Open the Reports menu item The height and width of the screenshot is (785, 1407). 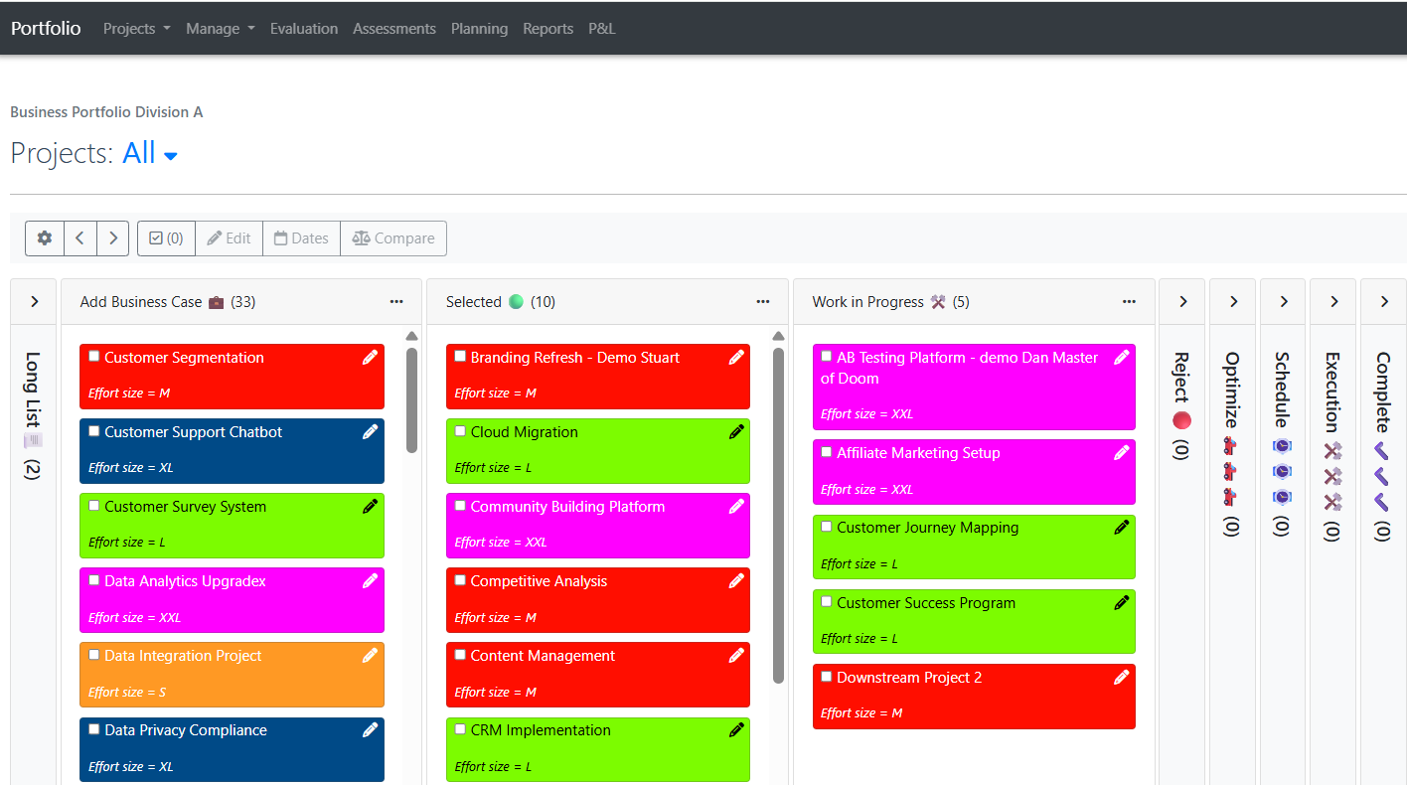pyautogui.click(x=547, y=28)
